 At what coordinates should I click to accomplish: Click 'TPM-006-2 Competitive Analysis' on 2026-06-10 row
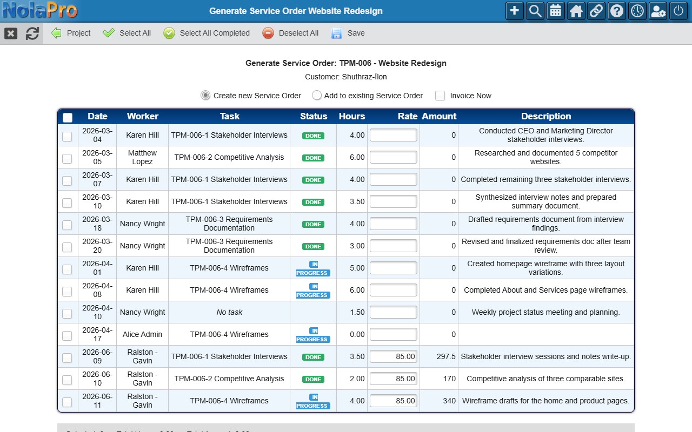(x=229, y=379)
